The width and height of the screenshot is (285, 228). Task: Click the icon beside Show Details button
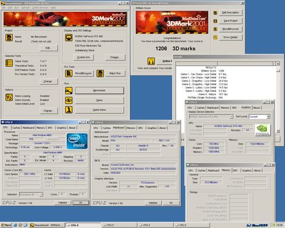[215, 37]
